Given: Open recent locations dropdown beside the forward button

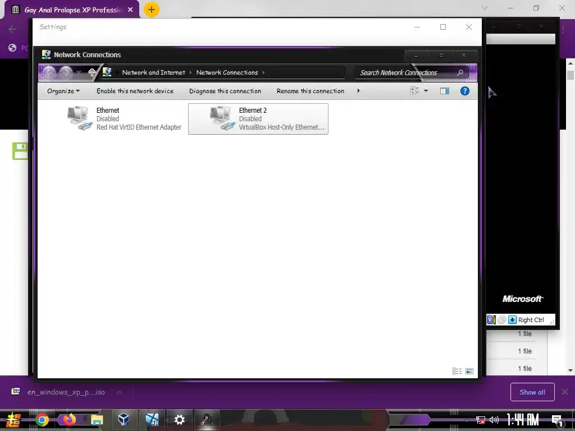Looking at the screenshot, I should click(x=79, y=72).
